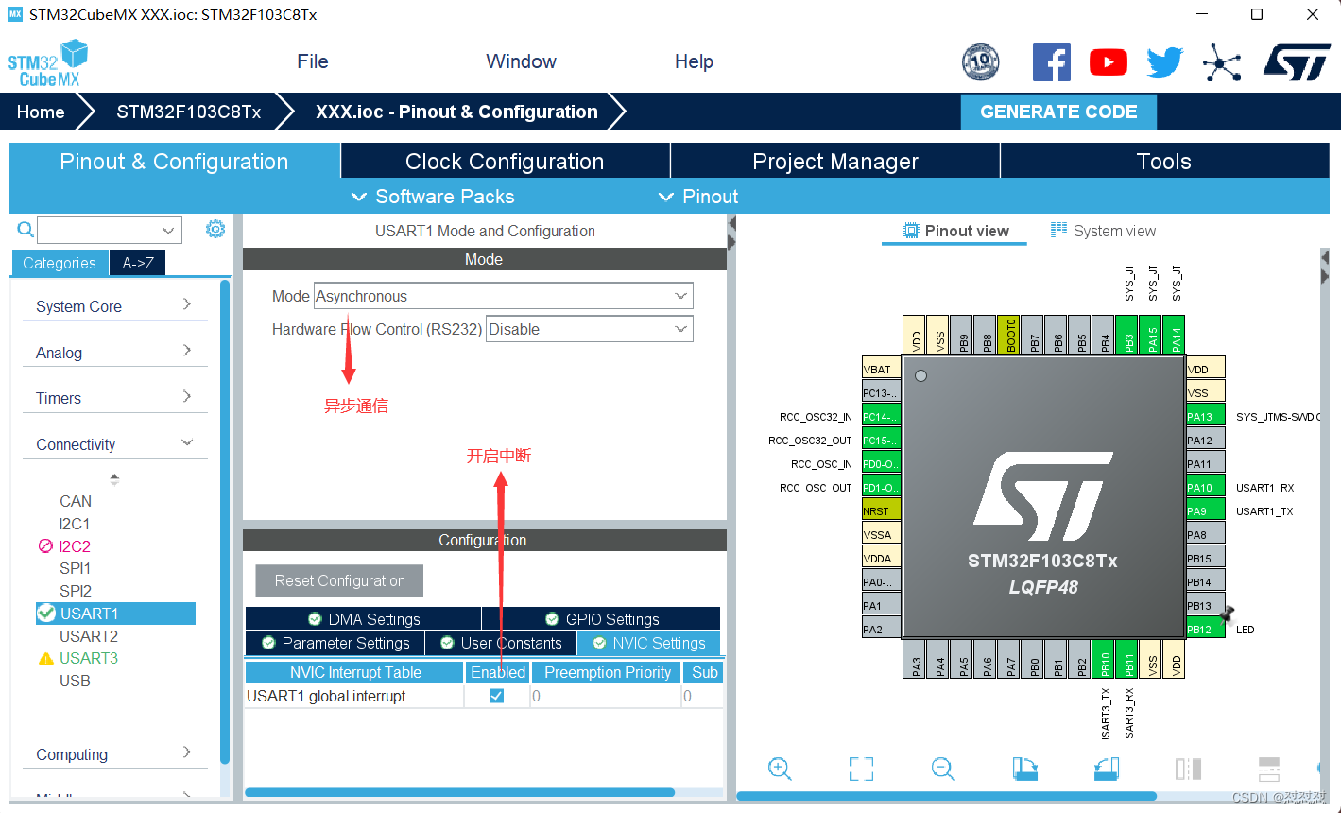The image size is (1341, 813).
Task: Rotate chip counter-clockwise
Action: (x=1107, y=769)
